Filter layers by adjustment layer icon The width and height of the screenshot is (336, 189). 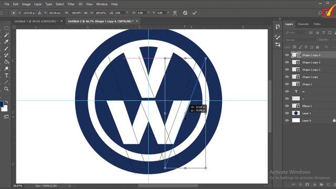coord(317,33)
